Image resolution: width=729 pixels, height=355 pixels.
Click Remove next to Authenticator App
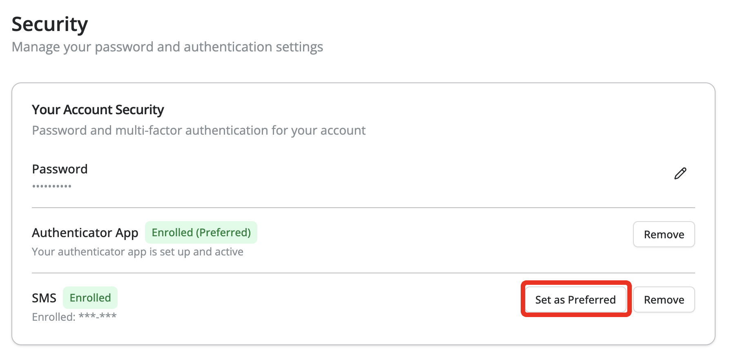664,234
